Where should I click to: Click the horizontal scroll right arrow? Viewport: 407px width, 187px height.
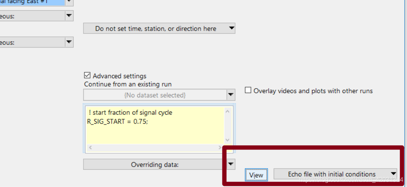[220, 148]
